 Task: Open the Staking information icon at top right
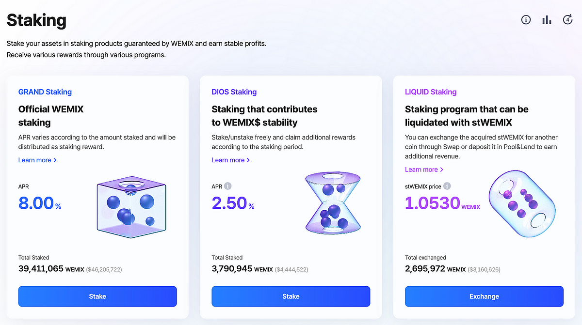coord(526,20)
